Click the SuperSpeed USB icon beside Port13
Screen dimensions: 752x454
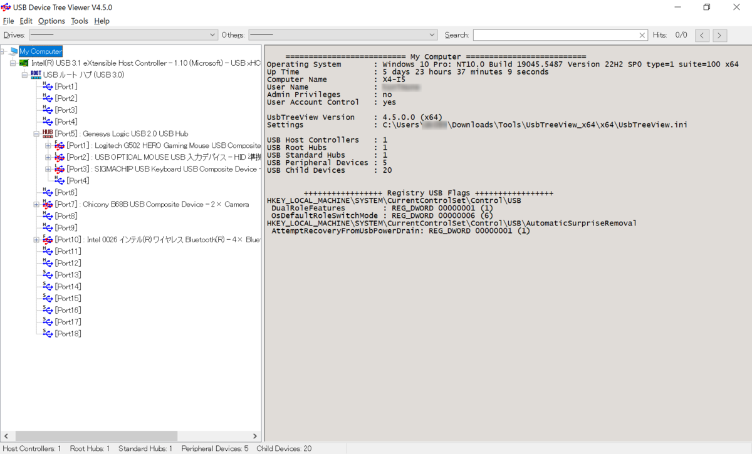click(x=48, y=275)
